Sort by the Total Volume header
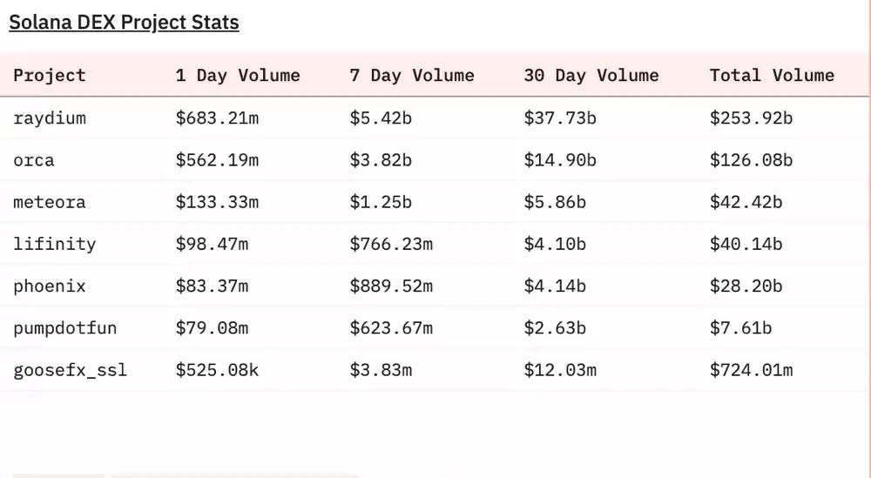 pos(772,75)
